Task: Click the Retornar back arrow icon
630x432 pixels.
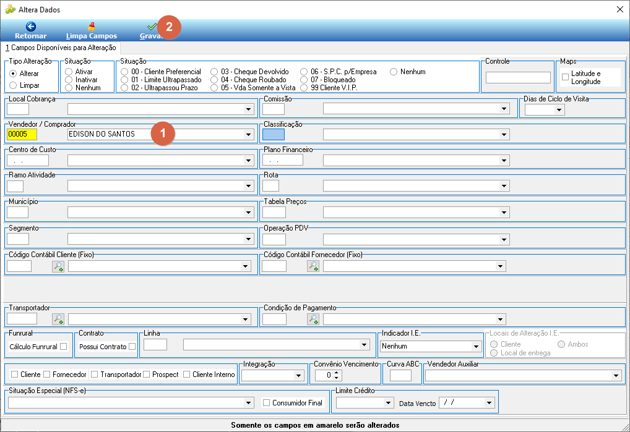Action: (x=31, y=27)
